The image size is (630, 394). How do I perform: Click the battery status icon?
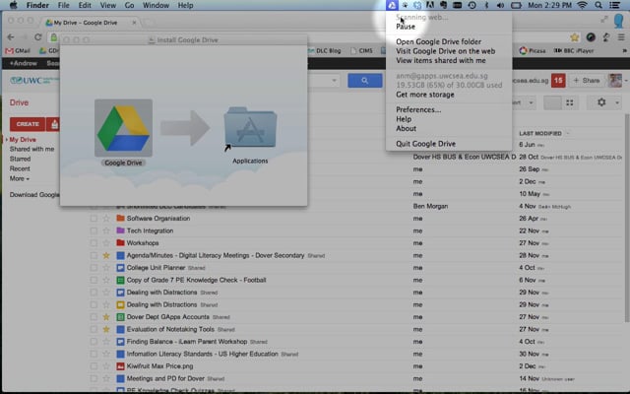pyautogui.click(x=516, y=5)
